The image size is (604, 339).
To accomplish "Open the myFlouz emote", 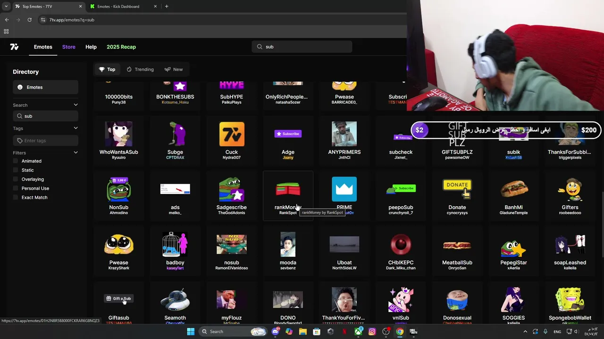I will (x=232, y=303).
